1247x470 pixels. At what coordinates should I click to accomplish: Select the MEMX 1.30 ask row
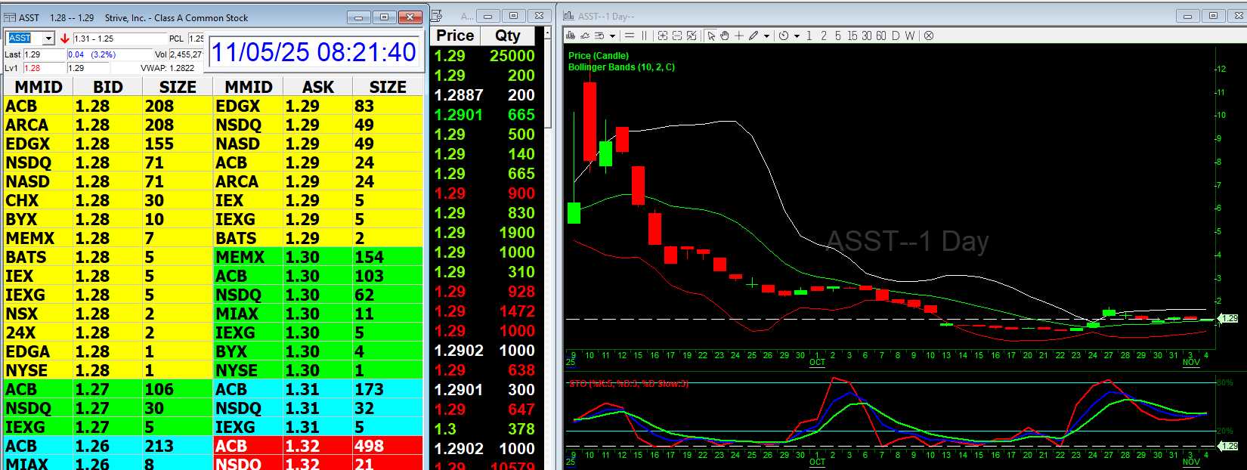[317, 257]
